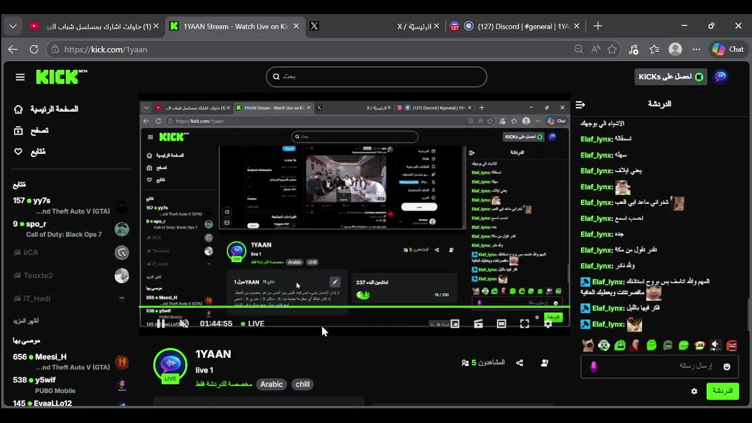Pick the green smiling blob emote

pos(652,345)
